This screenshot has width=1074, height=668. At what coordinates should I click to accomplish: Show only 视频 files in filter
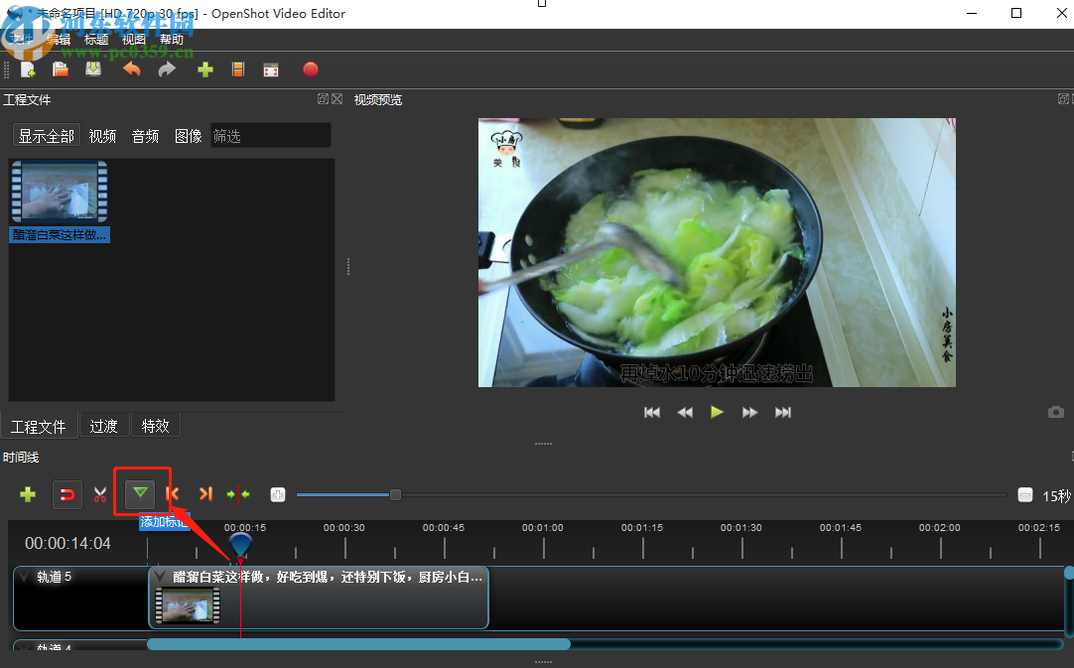click(102, 136)
